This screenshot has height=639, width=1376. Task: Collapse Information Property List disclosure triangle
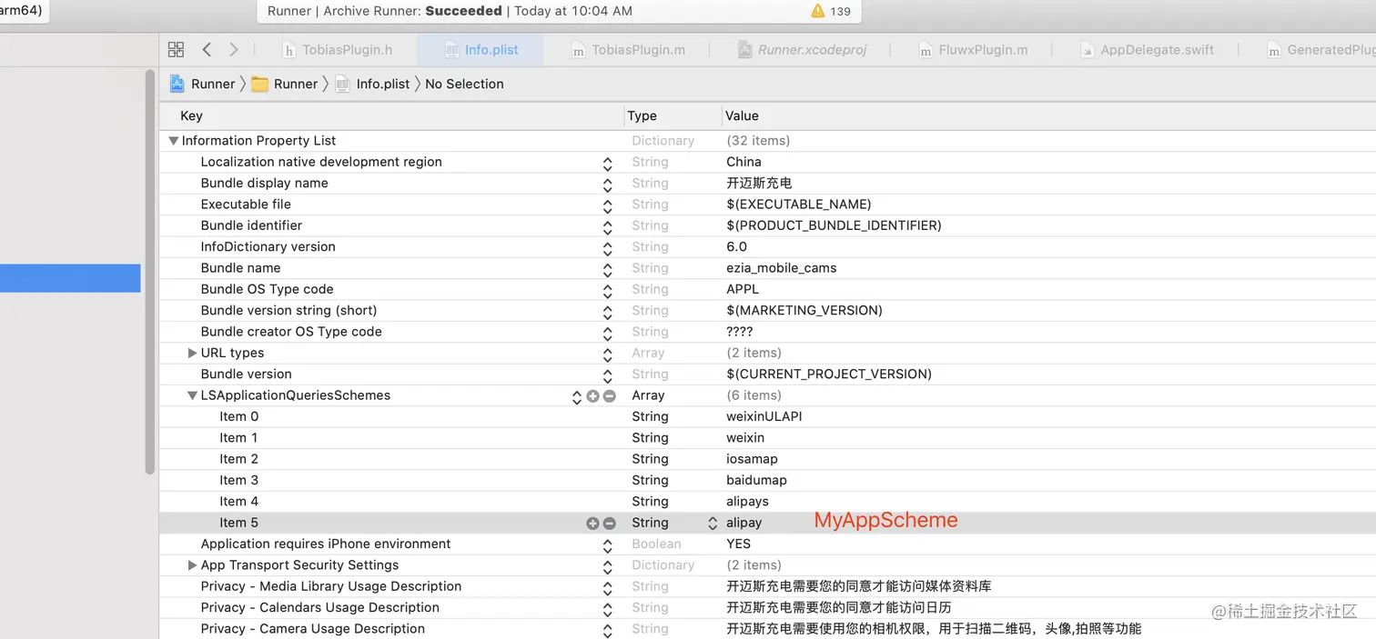[x=173, y=141]
